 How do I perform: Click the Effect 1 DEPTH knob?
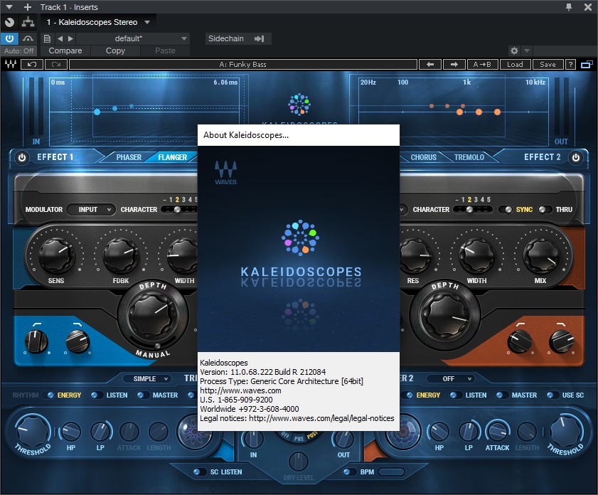pos(151,315)
